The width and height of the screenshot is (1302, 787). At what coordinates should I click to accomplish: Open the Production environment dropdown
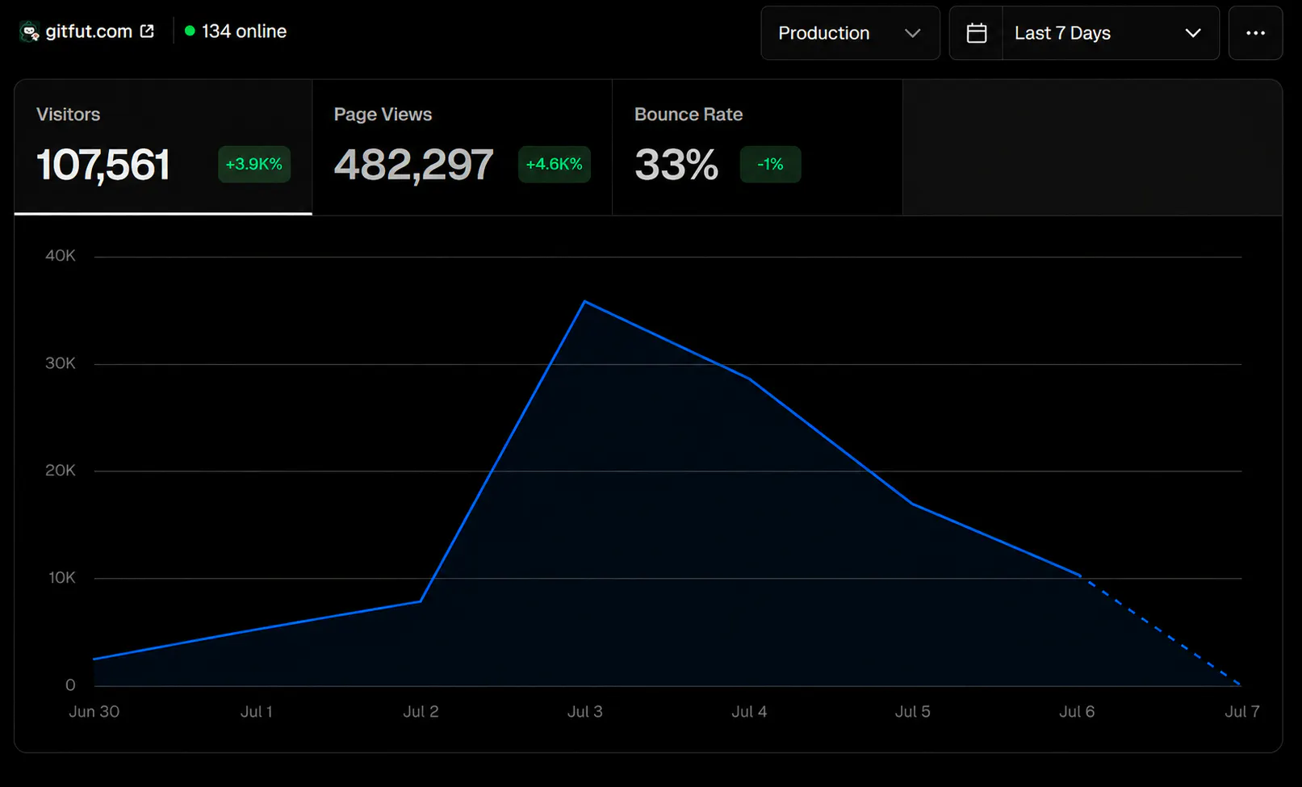(850, 33)
